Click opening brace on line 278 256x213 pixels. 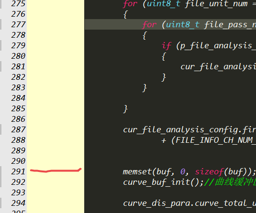click(x=145, y=35)
